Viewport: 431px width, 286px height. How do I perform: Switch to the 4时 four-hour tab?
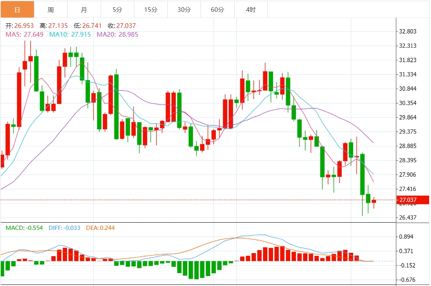point(251,10)
